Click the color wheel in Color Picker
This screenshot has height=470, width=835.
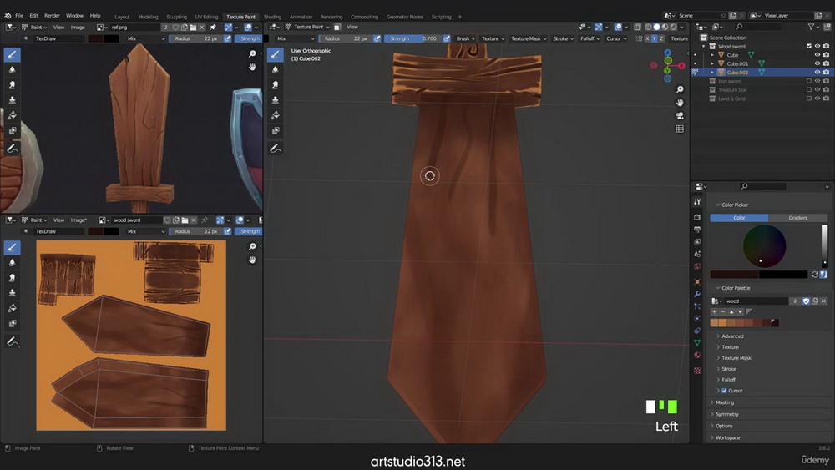point(764,246)
